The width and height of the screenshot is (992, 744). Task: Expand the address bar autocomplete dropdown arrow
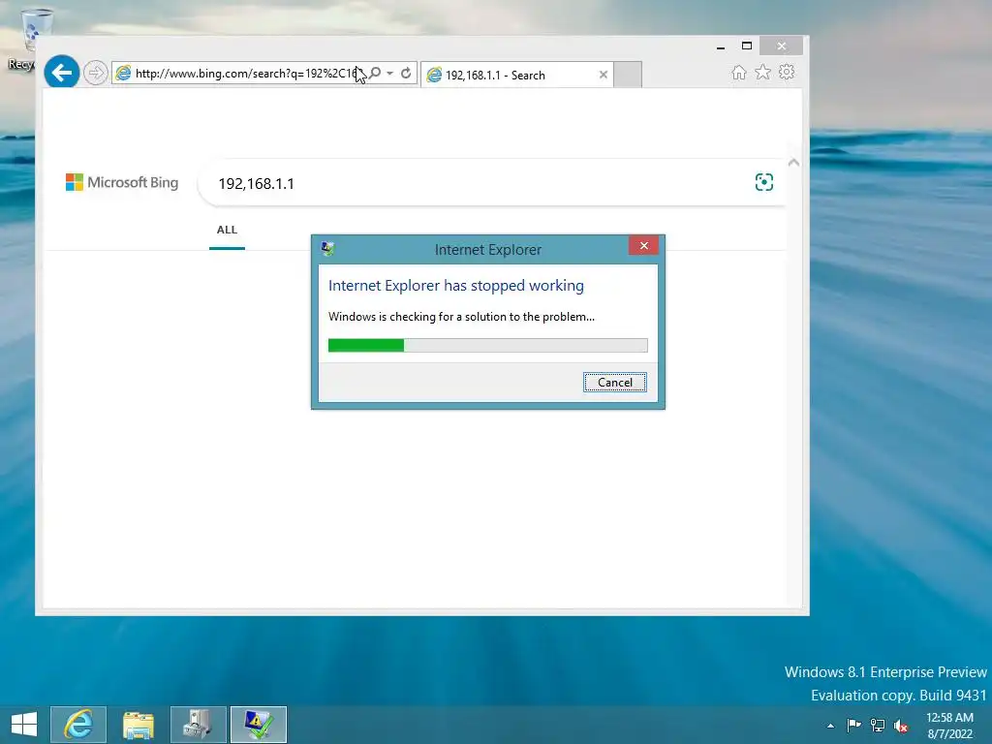389,74
